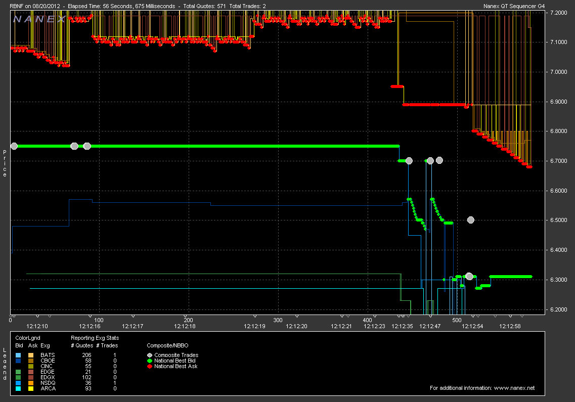575x402 pixels.
Task: Click the ARCA quote count '93'
Action: point(88,388)
